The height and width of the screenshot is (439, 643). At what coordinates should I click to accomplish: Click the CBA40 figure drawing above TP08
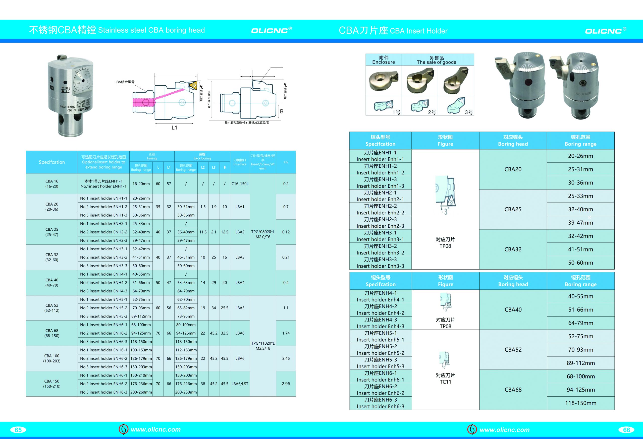point(445,302)
